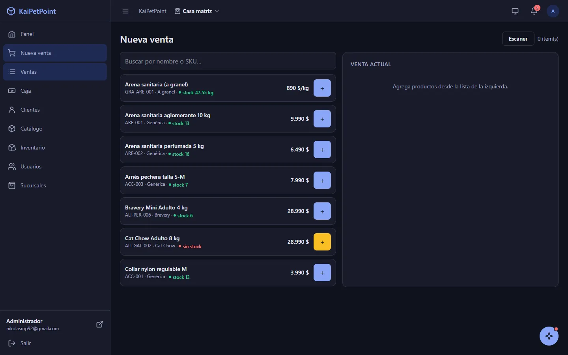Click the KaiPetPoint cube logo icon
The width and height of the screenshot is (568, 355).
pyautogui.click(x=11, y=11)
